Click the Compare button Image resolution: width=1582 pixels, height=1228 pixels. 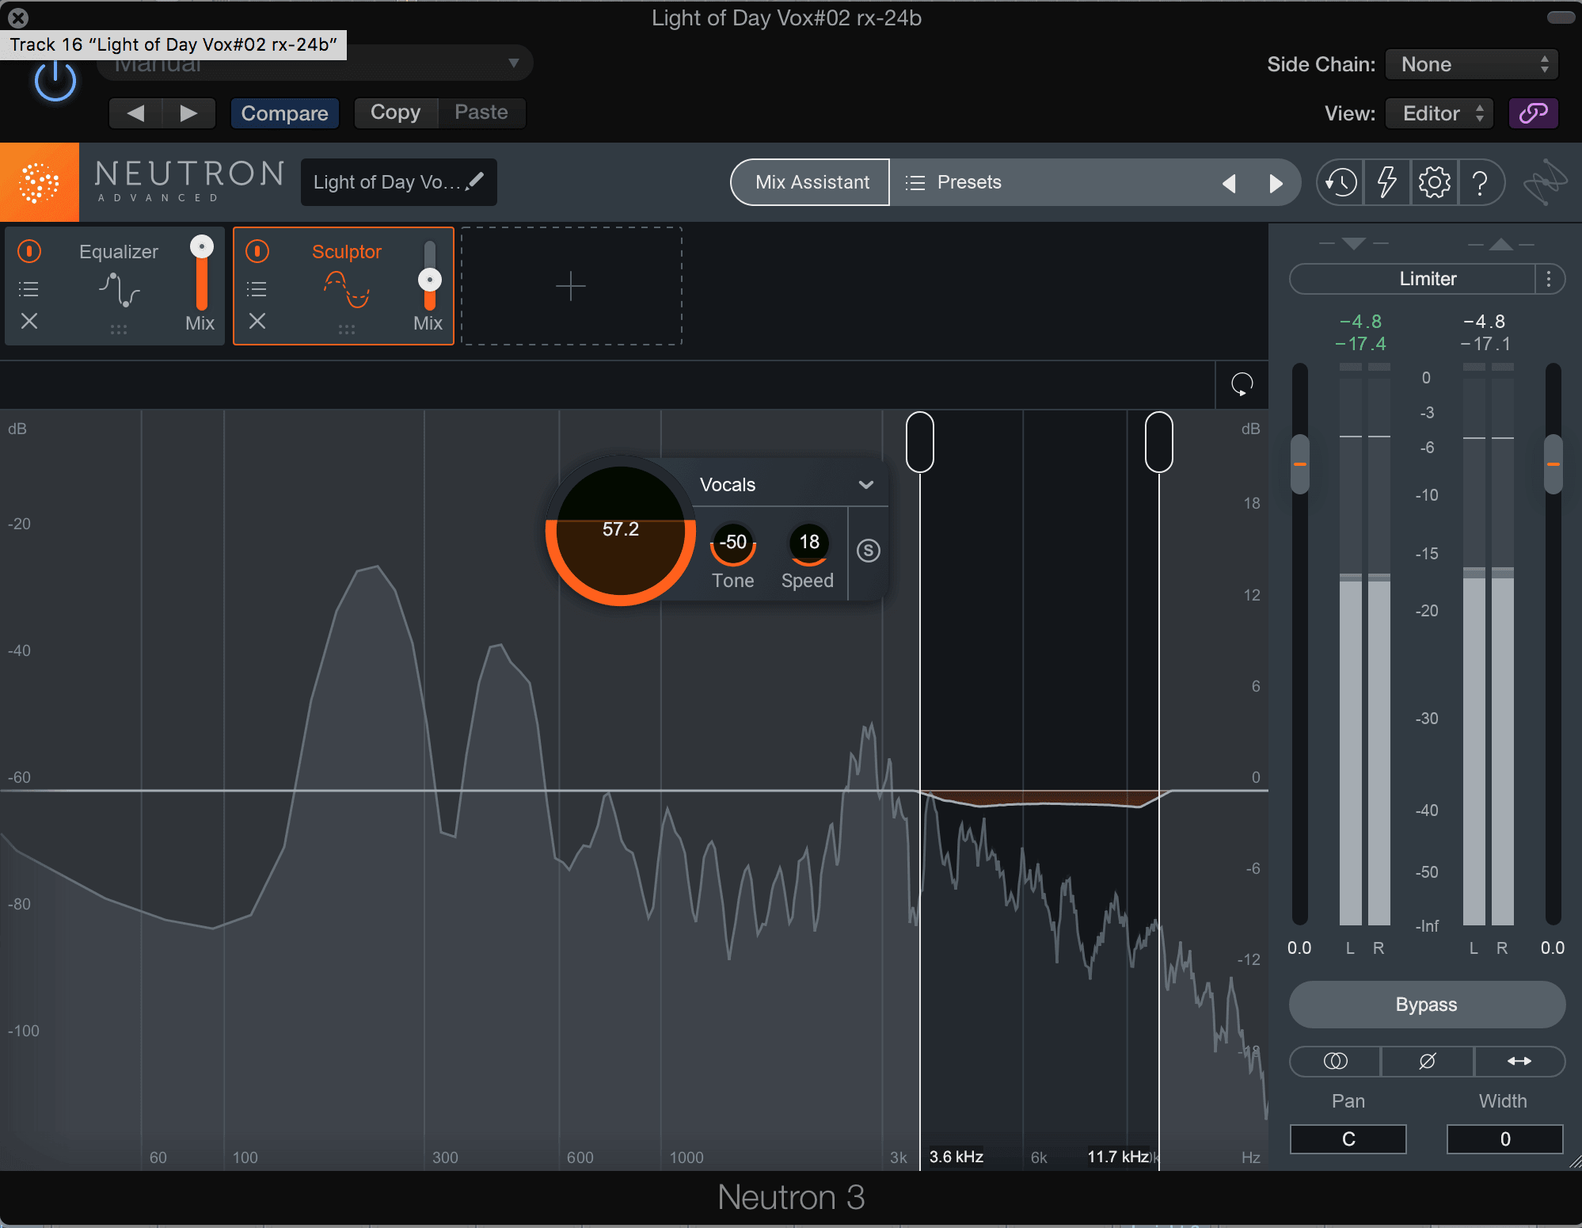(284, 113)
